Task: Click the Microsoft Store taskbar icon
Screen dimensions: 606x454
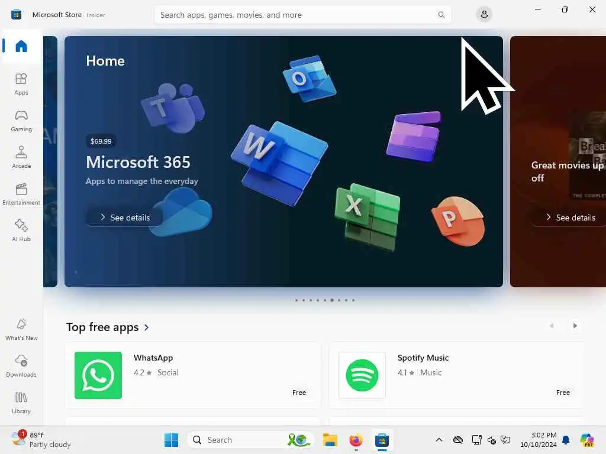Action: [382, 440]
